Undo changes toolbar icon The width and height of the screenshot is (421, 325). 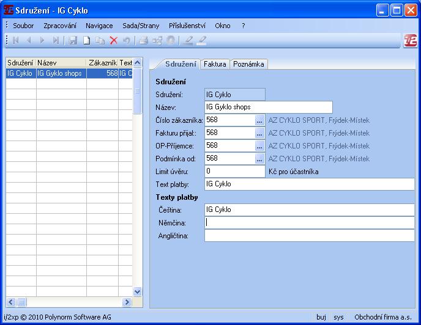127,40
